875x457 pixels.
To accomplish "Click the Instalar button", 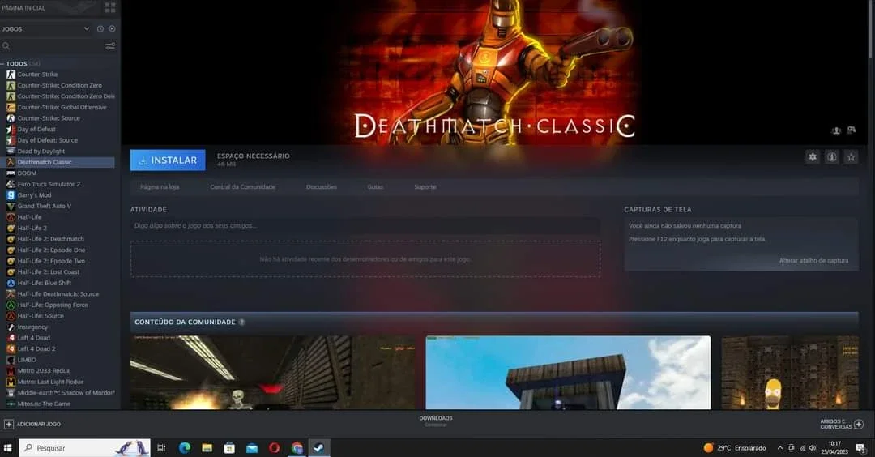I will tap(168, 160).
